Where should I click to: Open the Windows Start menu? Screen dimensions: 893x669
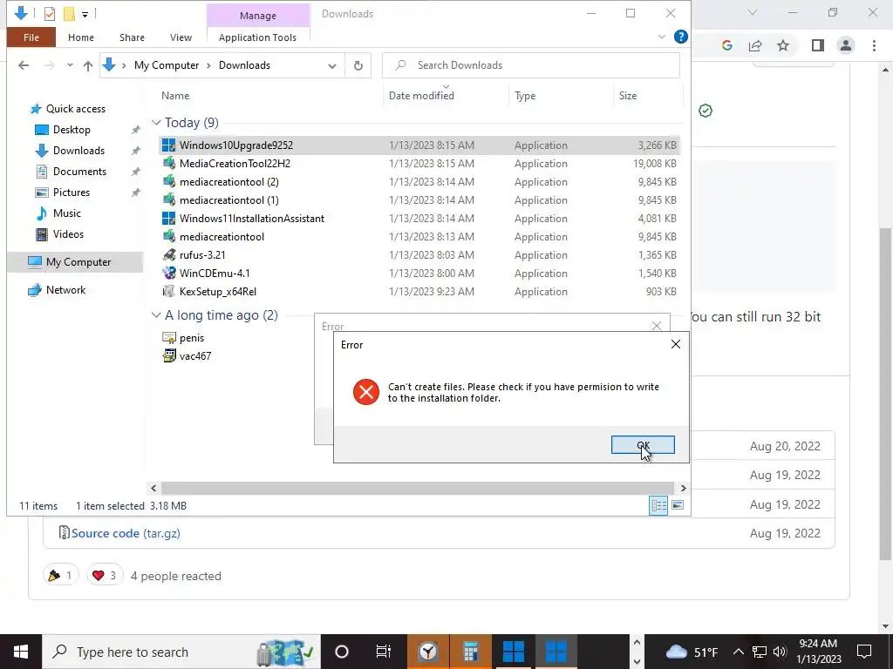pyautogui.click(x=21, y=652)
